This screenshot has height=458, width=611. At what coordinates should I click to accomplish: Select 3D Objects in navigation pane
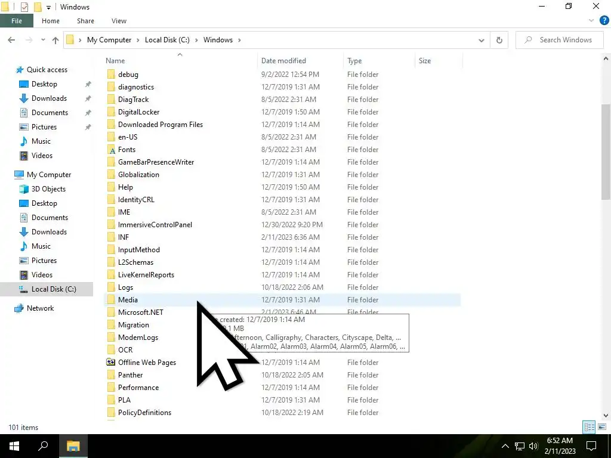coord(49,189)
